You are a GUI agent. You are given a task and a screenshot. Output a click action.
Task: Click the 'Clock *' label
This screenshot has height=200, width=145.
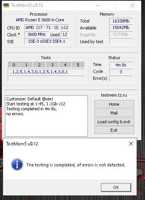13,35
